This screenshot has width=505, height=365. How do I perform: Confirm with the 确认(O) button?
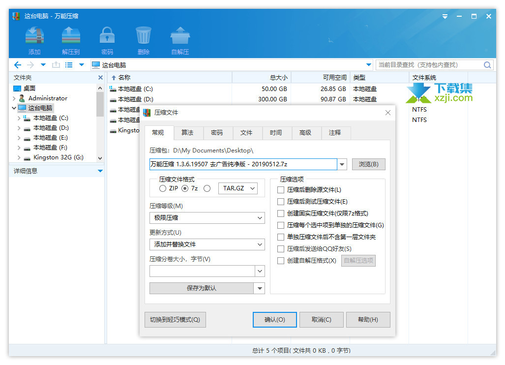[275, 320]
